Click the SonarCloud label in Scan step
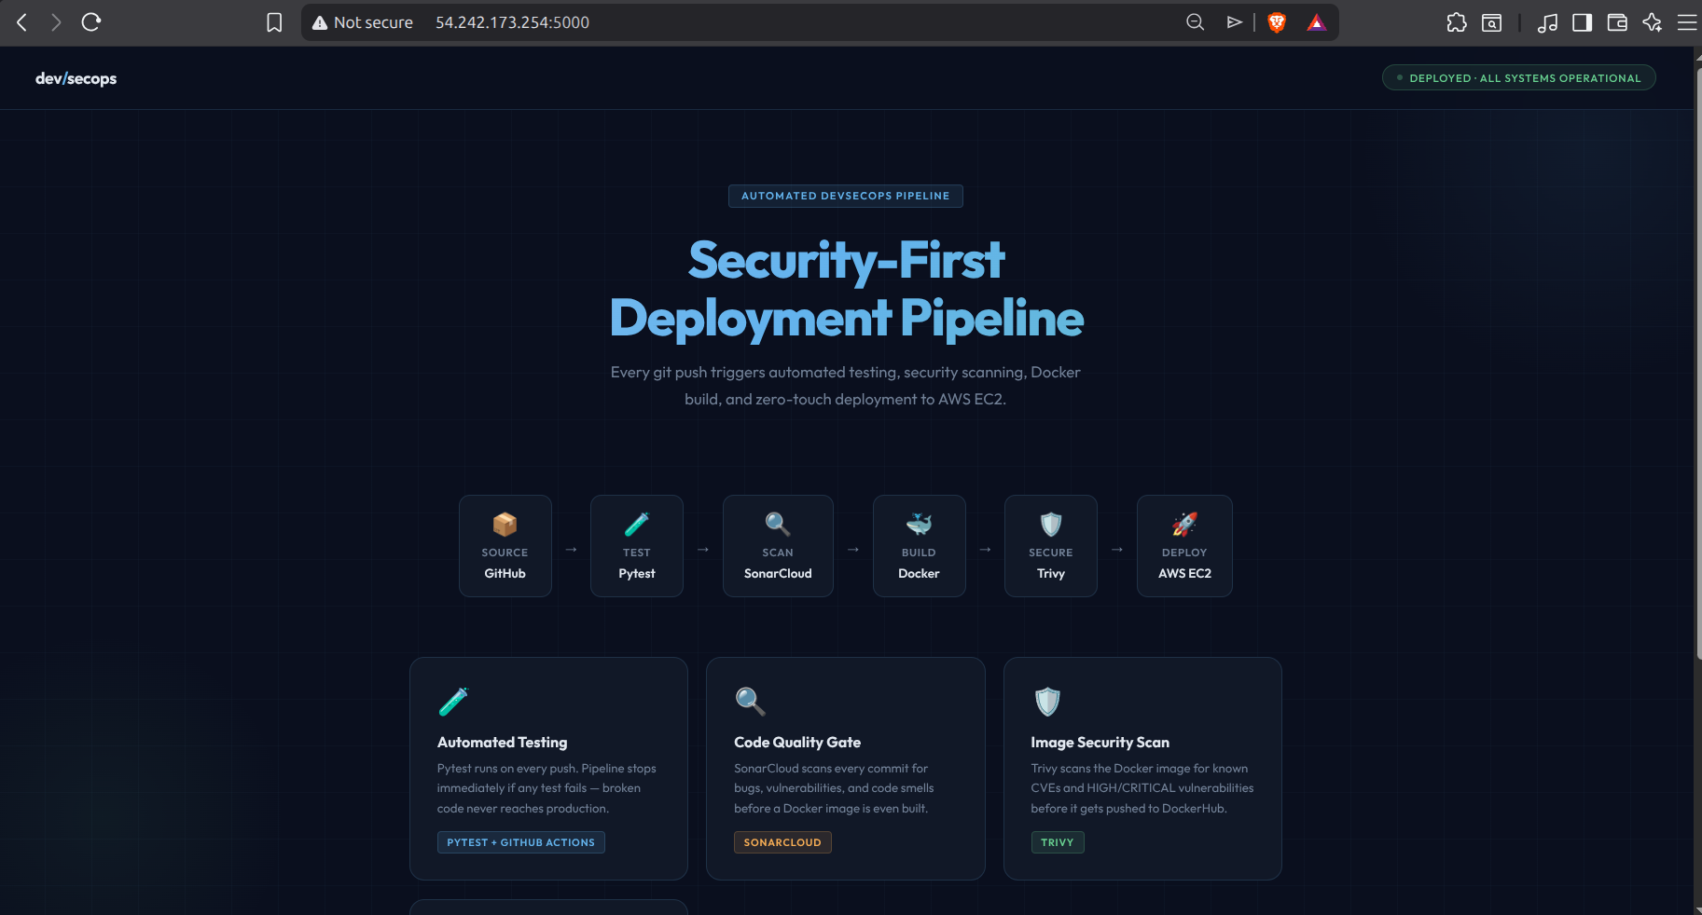This screenshot has width=1702, height=915. click(778, 573)
